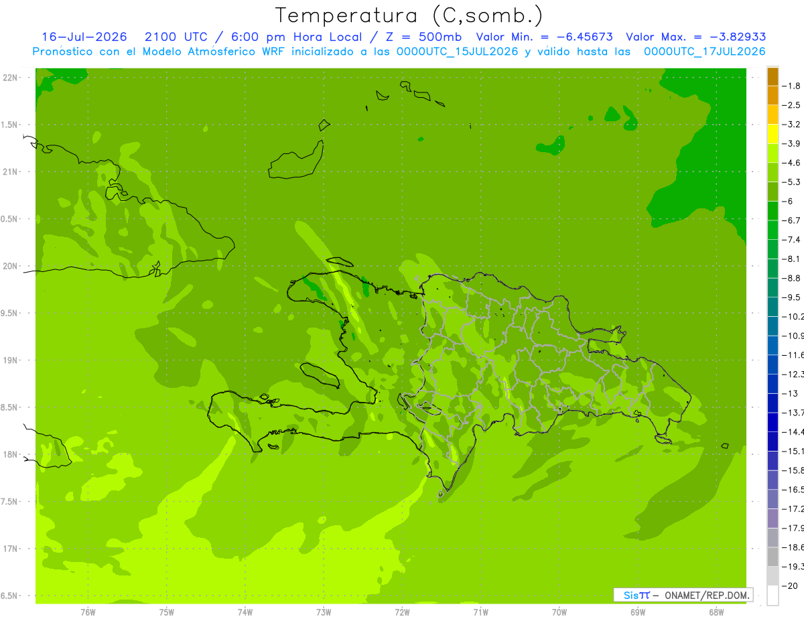Click the "-17.2" color scale value
Viewport: 804px width, 621px height.
pos(793,509)
